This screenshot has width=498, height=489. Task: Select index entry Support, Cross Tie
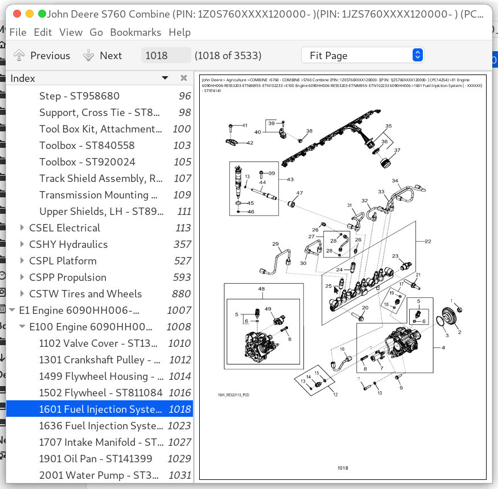(x=100, y=113)
